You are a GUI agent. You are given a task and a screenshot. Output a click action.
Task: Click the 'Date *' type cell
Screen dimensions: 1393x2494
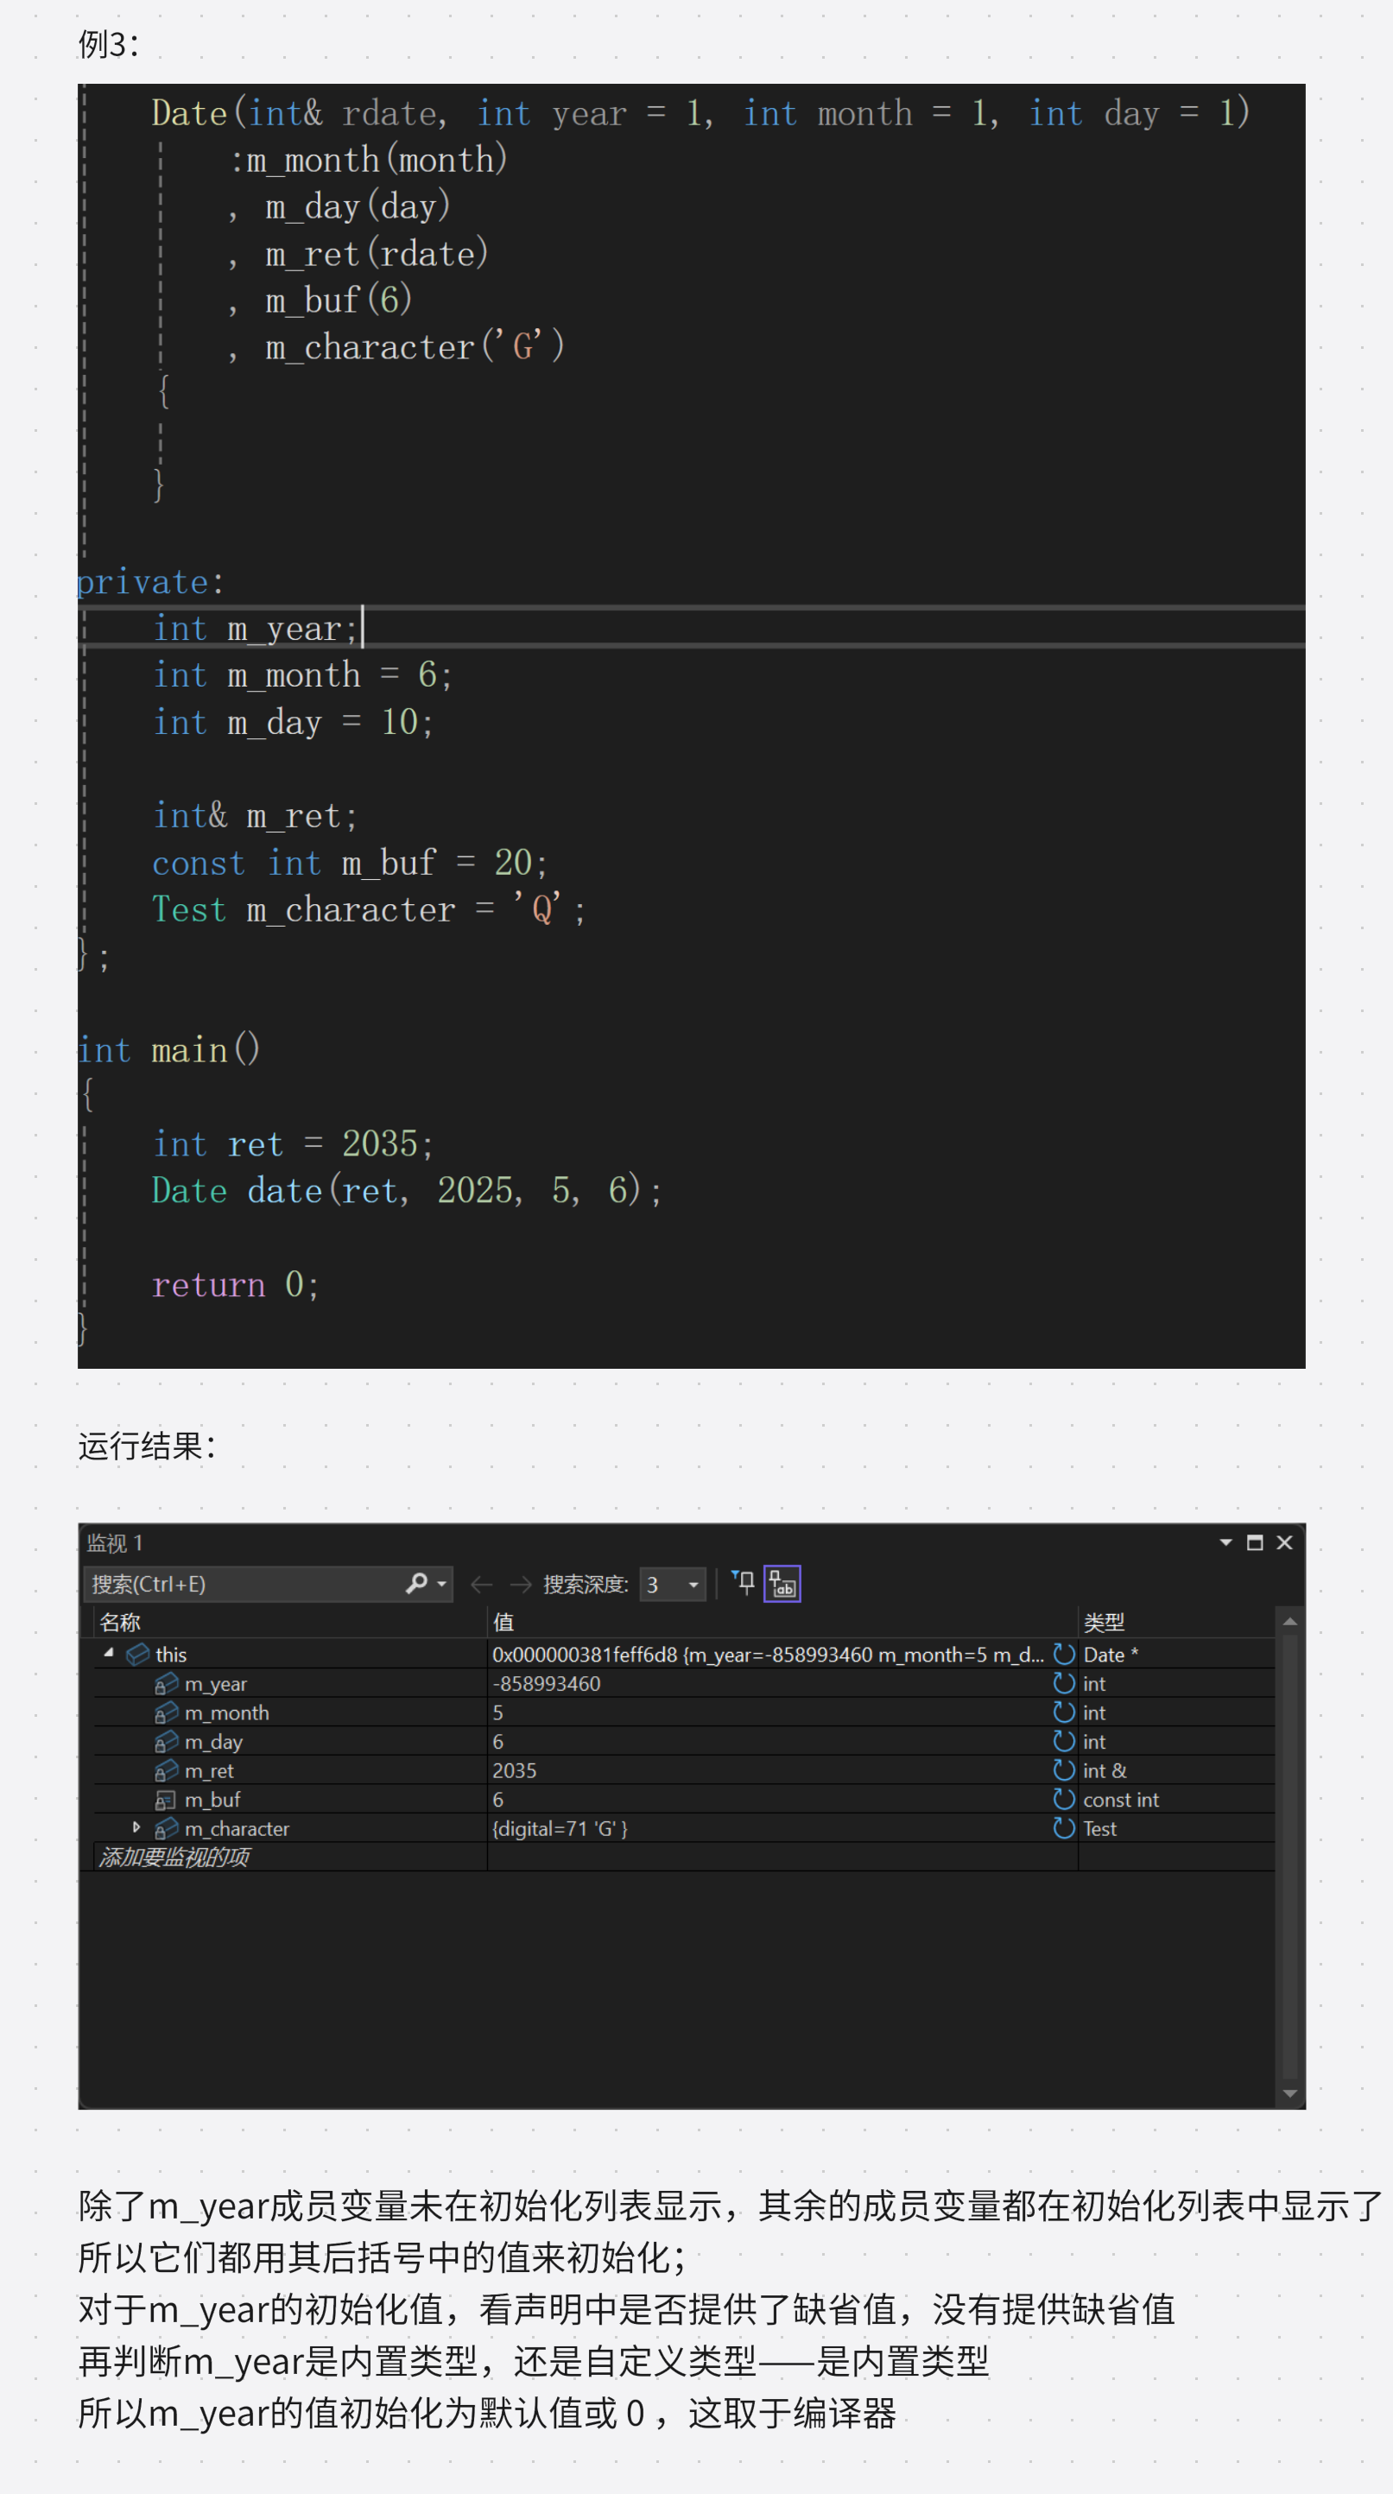click(1111, 1655)
